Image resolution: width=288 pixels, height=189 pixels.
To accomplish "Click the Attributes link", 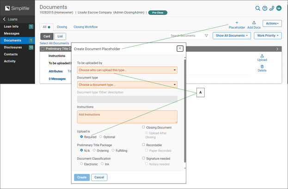I will [x=56, y=71].
